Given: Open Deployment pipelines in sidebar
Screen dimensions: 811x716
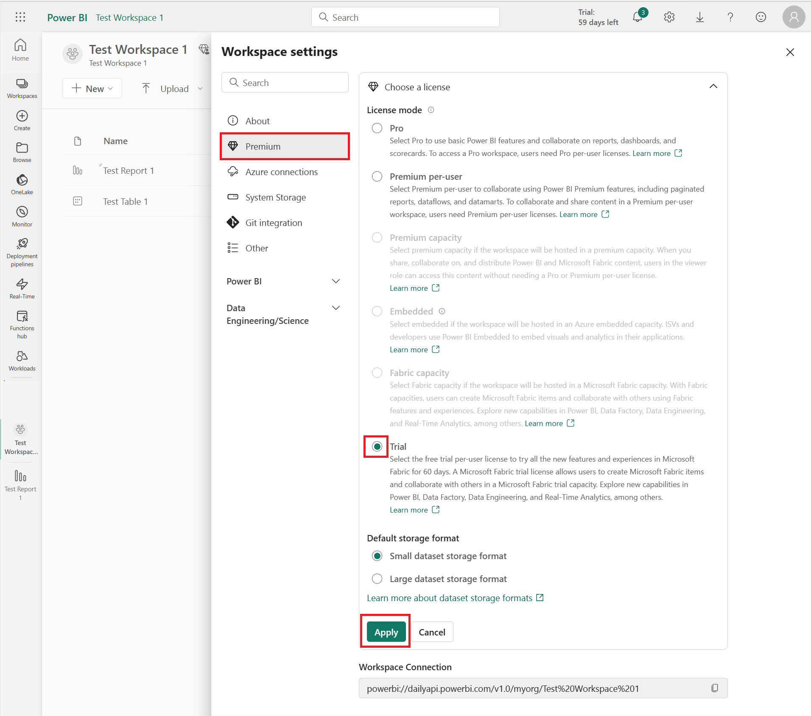Looking at the screenshot, I should 22,253.
